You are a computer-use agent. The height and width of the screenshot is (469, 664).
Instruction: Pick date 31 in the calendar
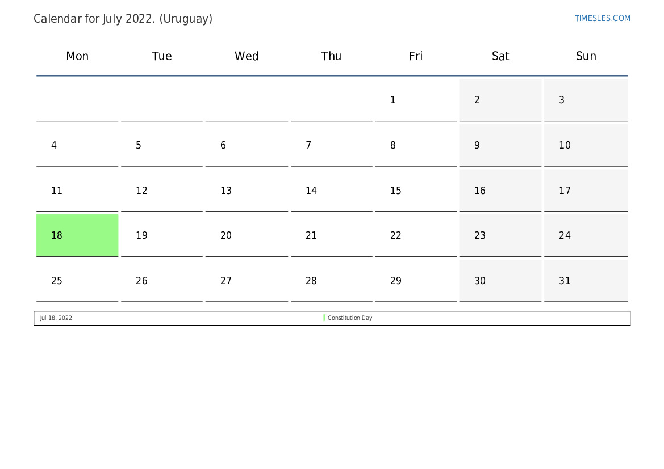tap(586, 281)
